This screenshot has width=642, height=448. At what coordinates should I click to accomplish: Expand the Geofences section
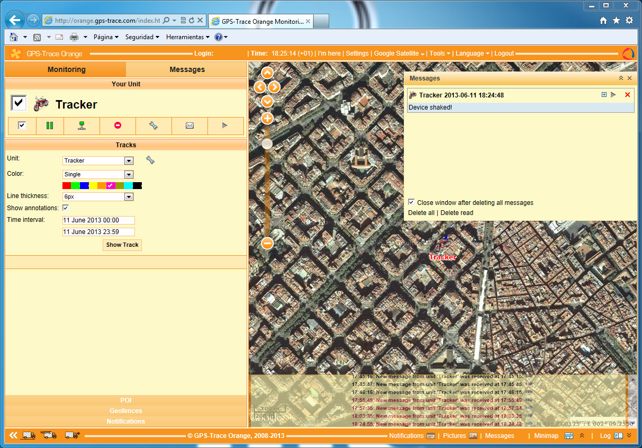[126, 411]
